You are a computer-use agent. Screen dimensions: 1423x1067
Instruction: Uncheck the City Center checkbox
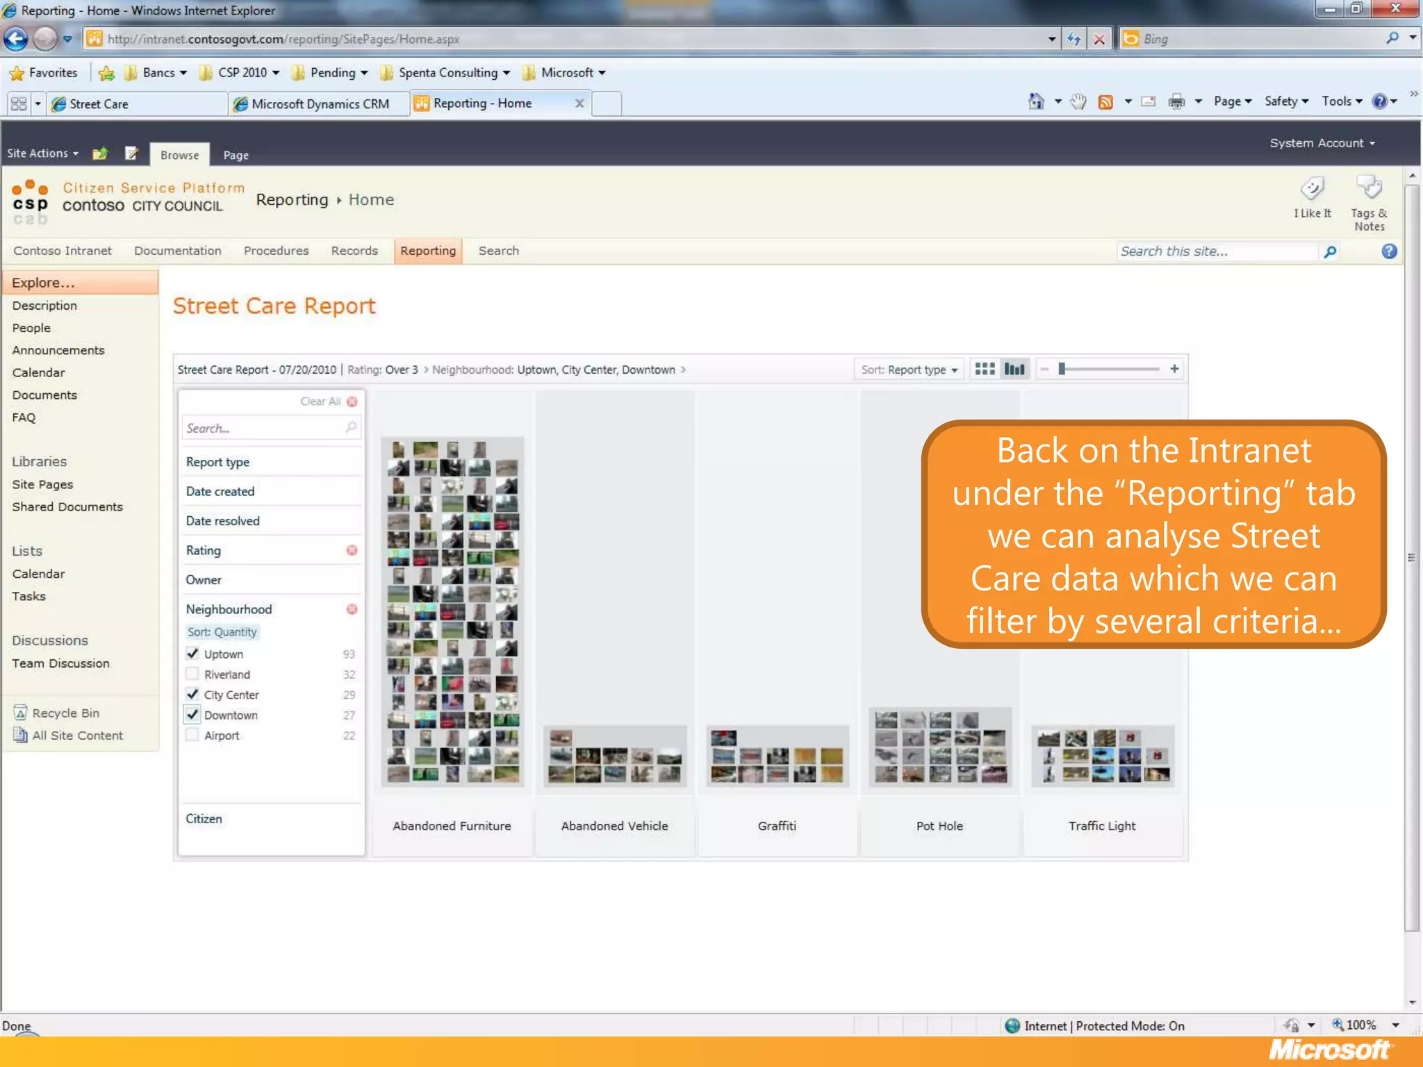pyautogui.click(x=192, y=694)
